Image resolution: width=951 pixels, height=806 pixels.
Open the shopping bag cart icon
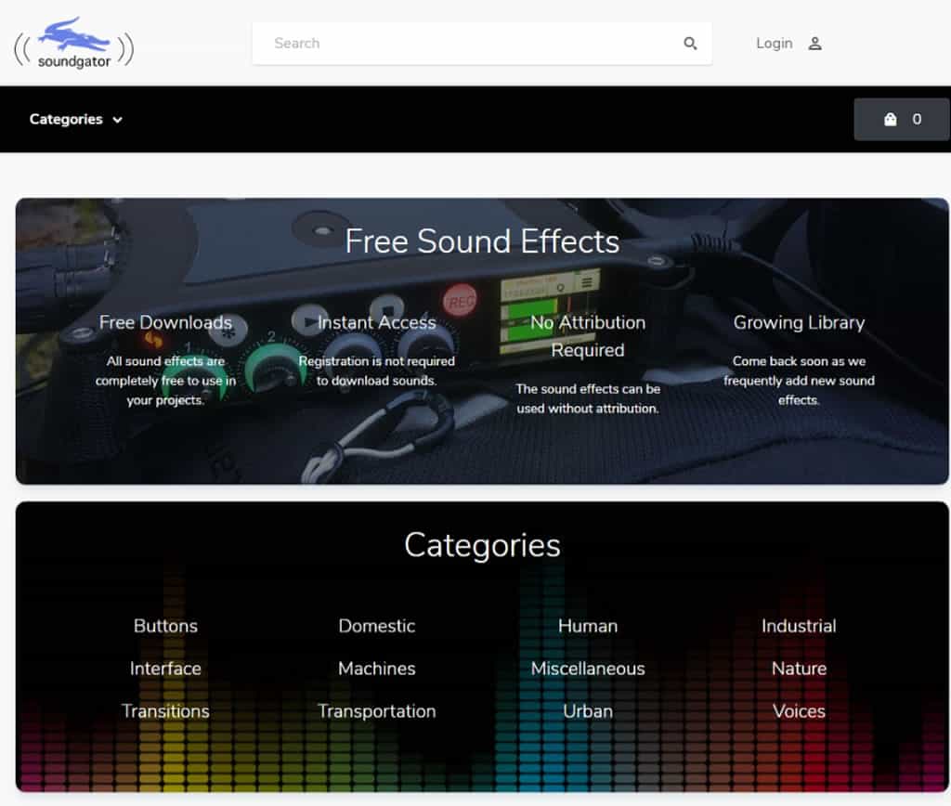891,119
